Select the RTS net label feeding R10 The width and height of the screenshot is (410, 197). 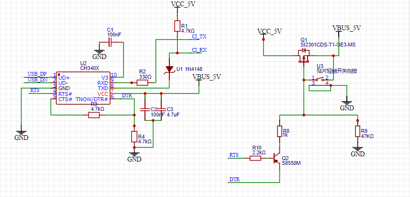[234, 155]
